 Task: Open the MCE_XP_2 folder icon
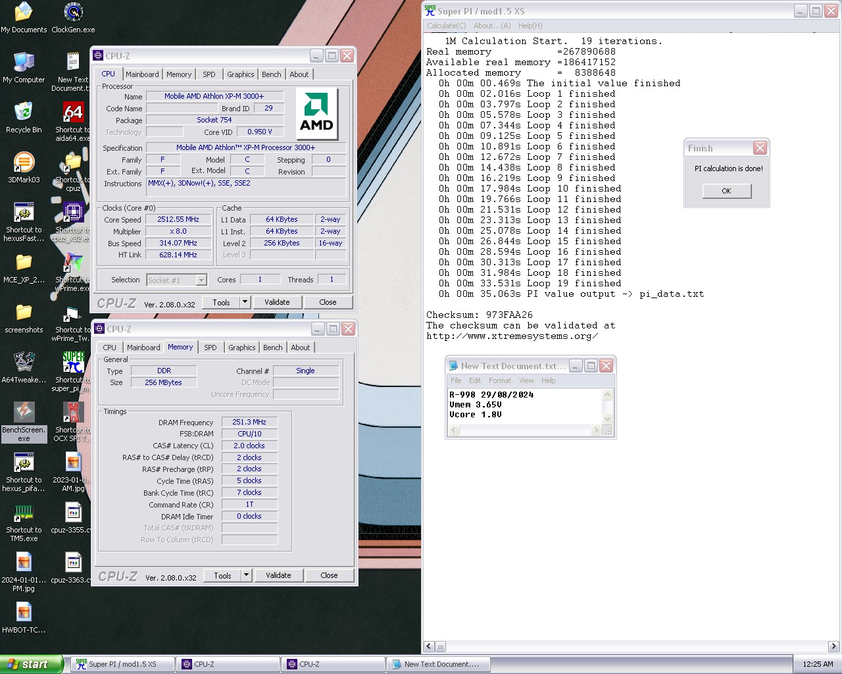point(24,267)
